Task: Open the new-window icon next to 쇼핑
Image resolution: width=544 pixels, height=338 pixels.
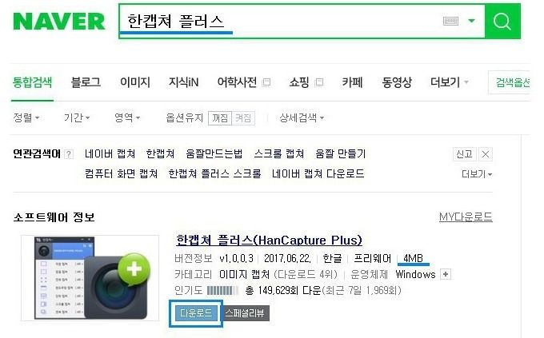Action: tap(319, 82)
